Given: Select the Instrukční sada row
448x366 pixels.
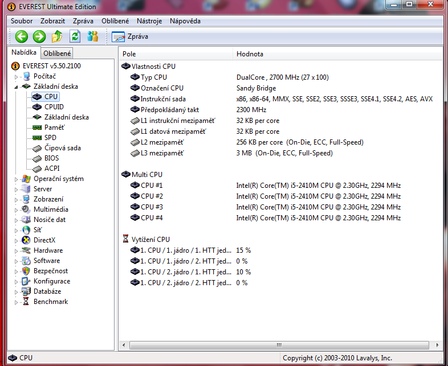Looking at the screenshot, I should pyautogui.click(x=282, y=99).
